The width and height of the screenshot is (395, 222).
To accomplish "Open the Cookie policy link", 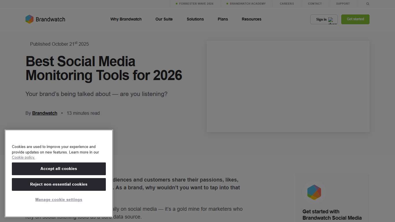I will click(23, 157).
